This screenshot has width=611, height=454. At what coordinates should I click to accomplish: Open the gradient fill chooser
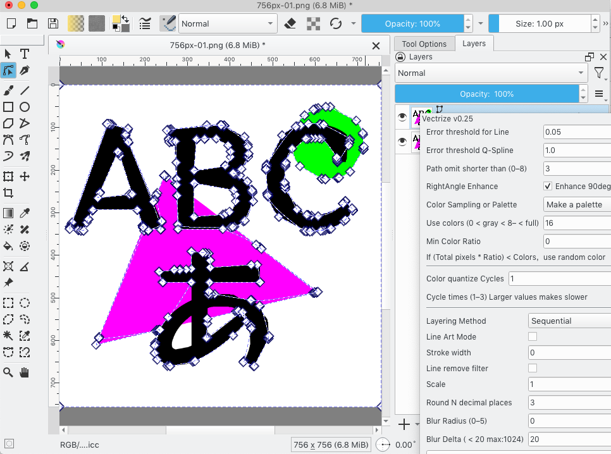[76, 24]
